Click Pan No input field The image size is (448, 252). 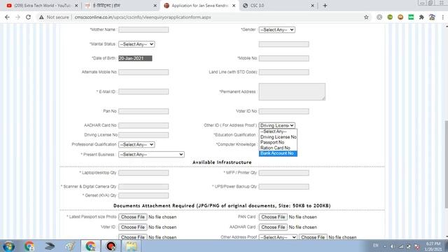(x=143, y=111)
